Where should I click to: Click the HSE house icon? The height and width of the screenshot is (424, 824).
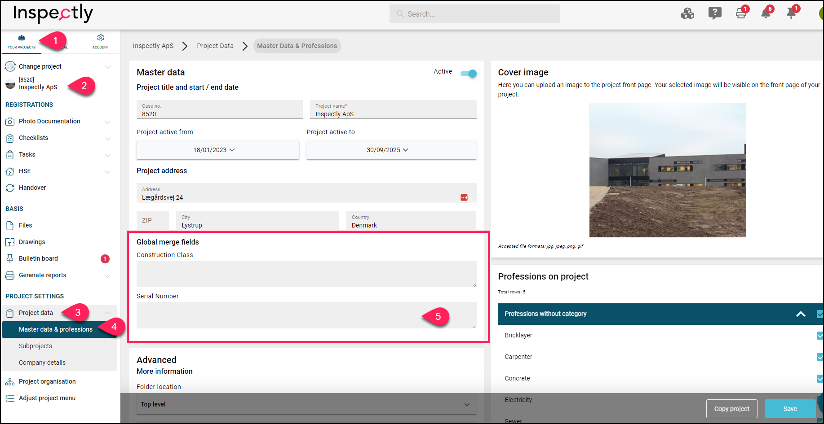(10, 171)
